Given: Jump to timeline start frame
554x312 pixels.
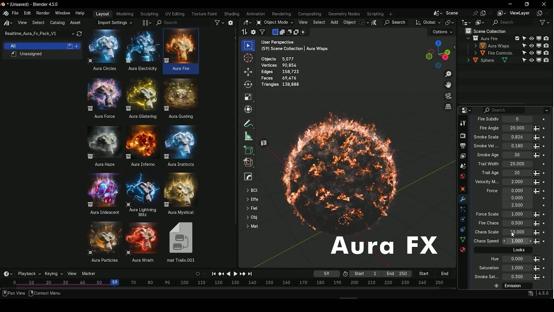Looking at the screenshot, I should click(214, 273).
